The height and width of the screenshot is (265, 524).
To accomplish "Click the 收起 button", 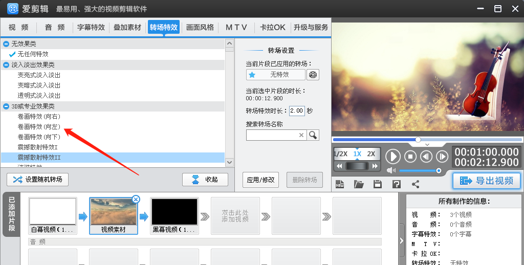I will click(205, 180).
